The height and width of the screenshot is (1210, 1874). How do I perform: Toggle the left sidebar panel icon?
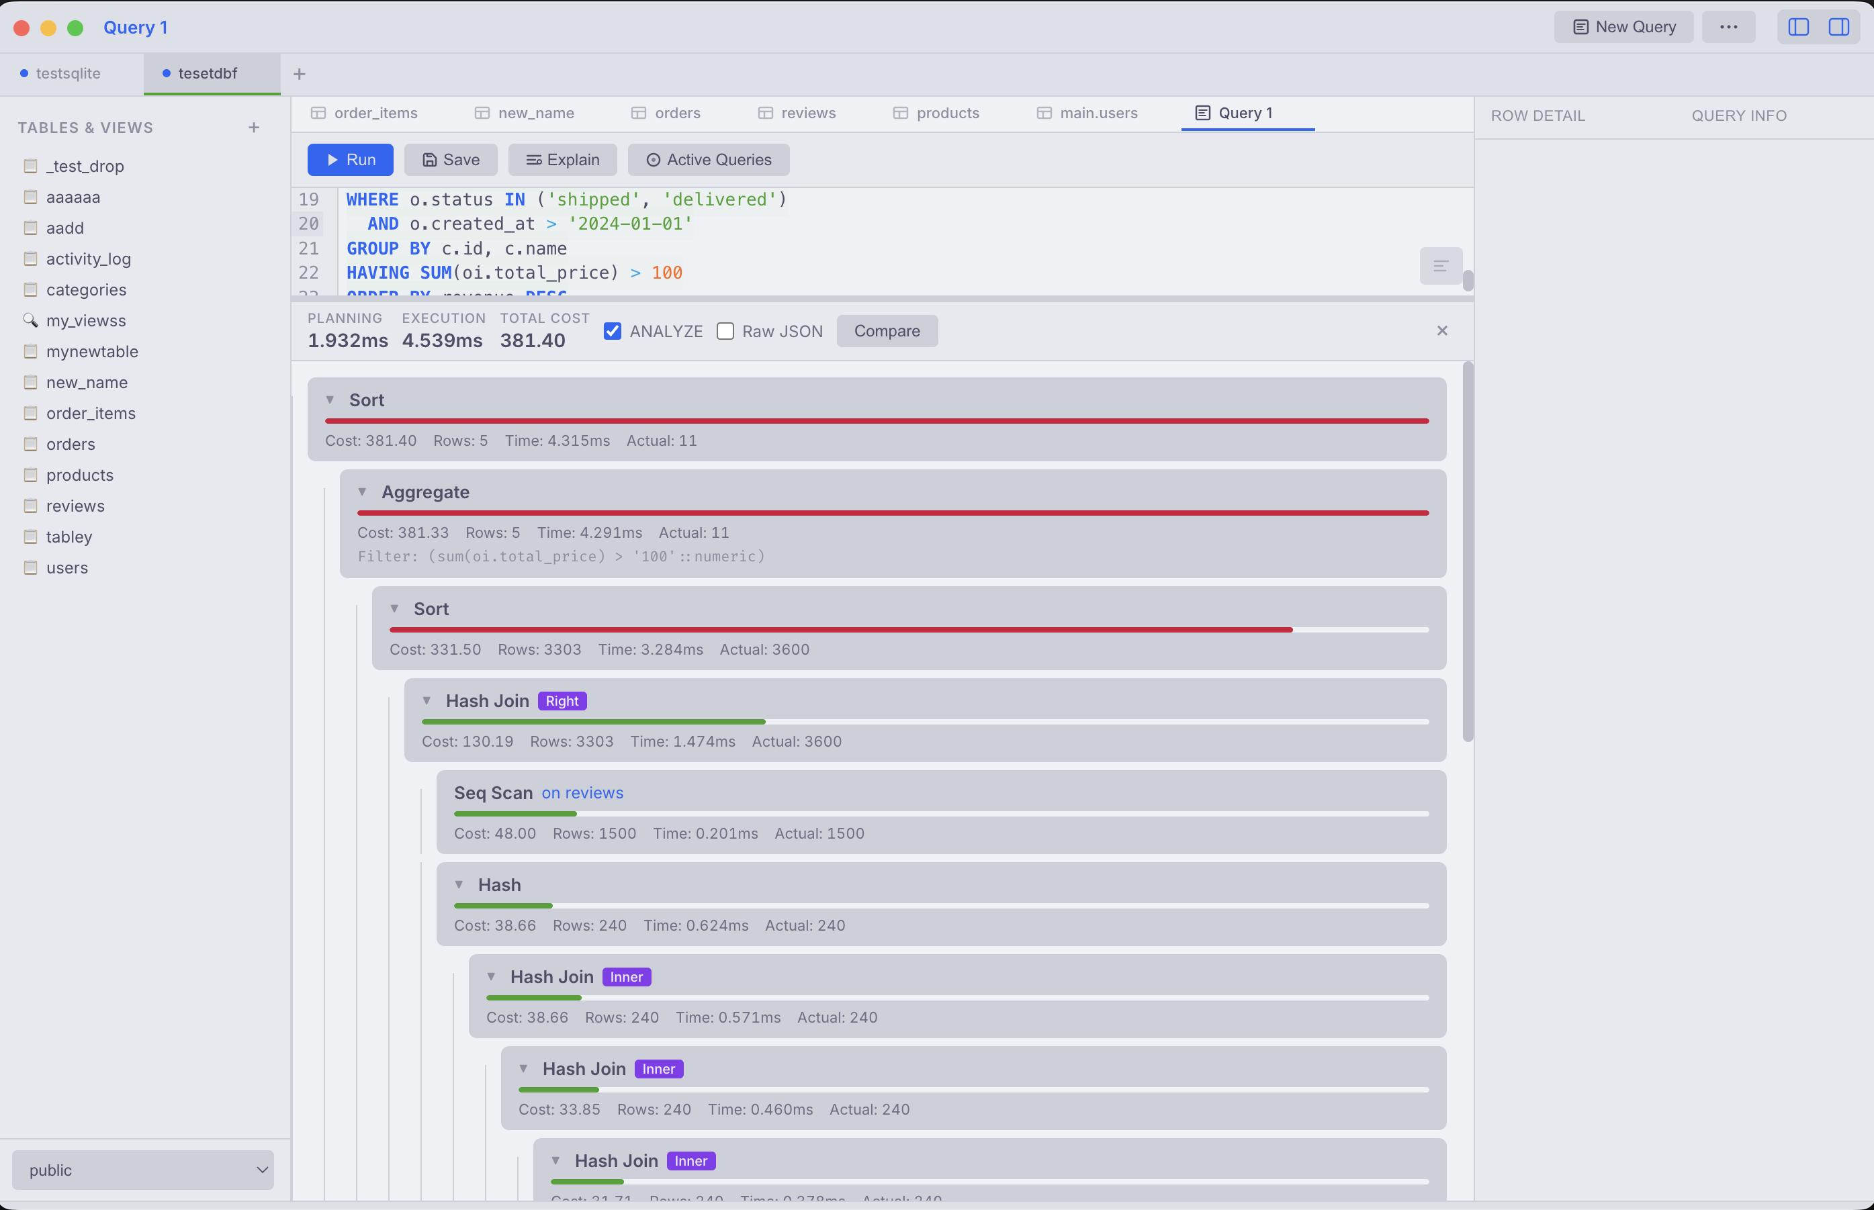pyautogui.click(x=1798, y=27)
